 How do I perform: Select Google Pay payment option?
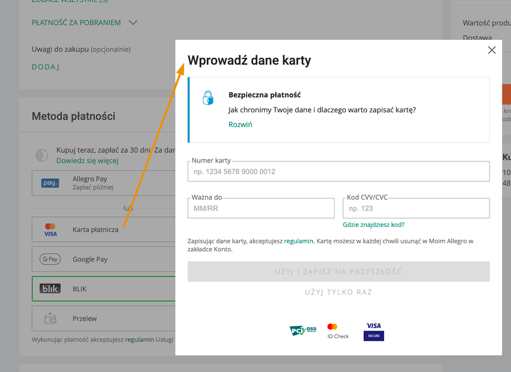104,259
